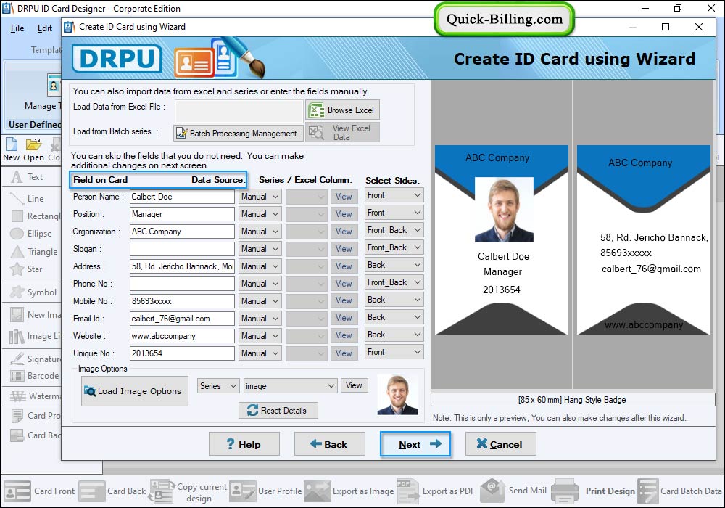Open Unique No data source dropdown
Image resolution: width=725 pixels, height=508 pixels.
click(260, 353)
